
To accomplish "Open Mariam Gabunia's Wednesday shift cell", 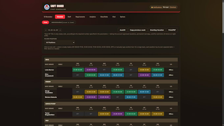I will pyautogui.click(x=104, y=97).
